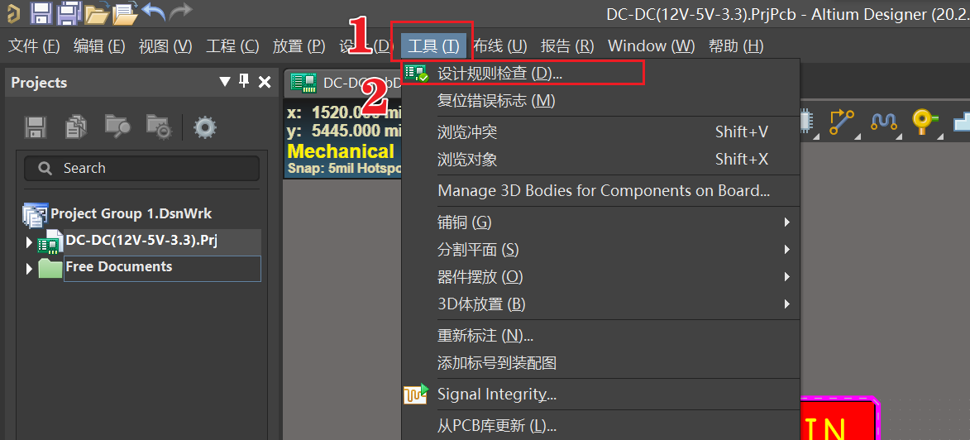
Task: Expand the 器件摆放 (O) submenu arrow
Action: click(787, 276)
